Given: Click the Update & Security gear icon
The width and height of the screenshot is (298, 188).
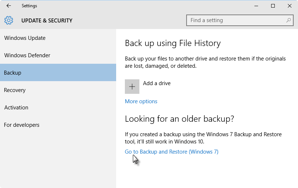Looking at the screenshot, I should point(9,20).
